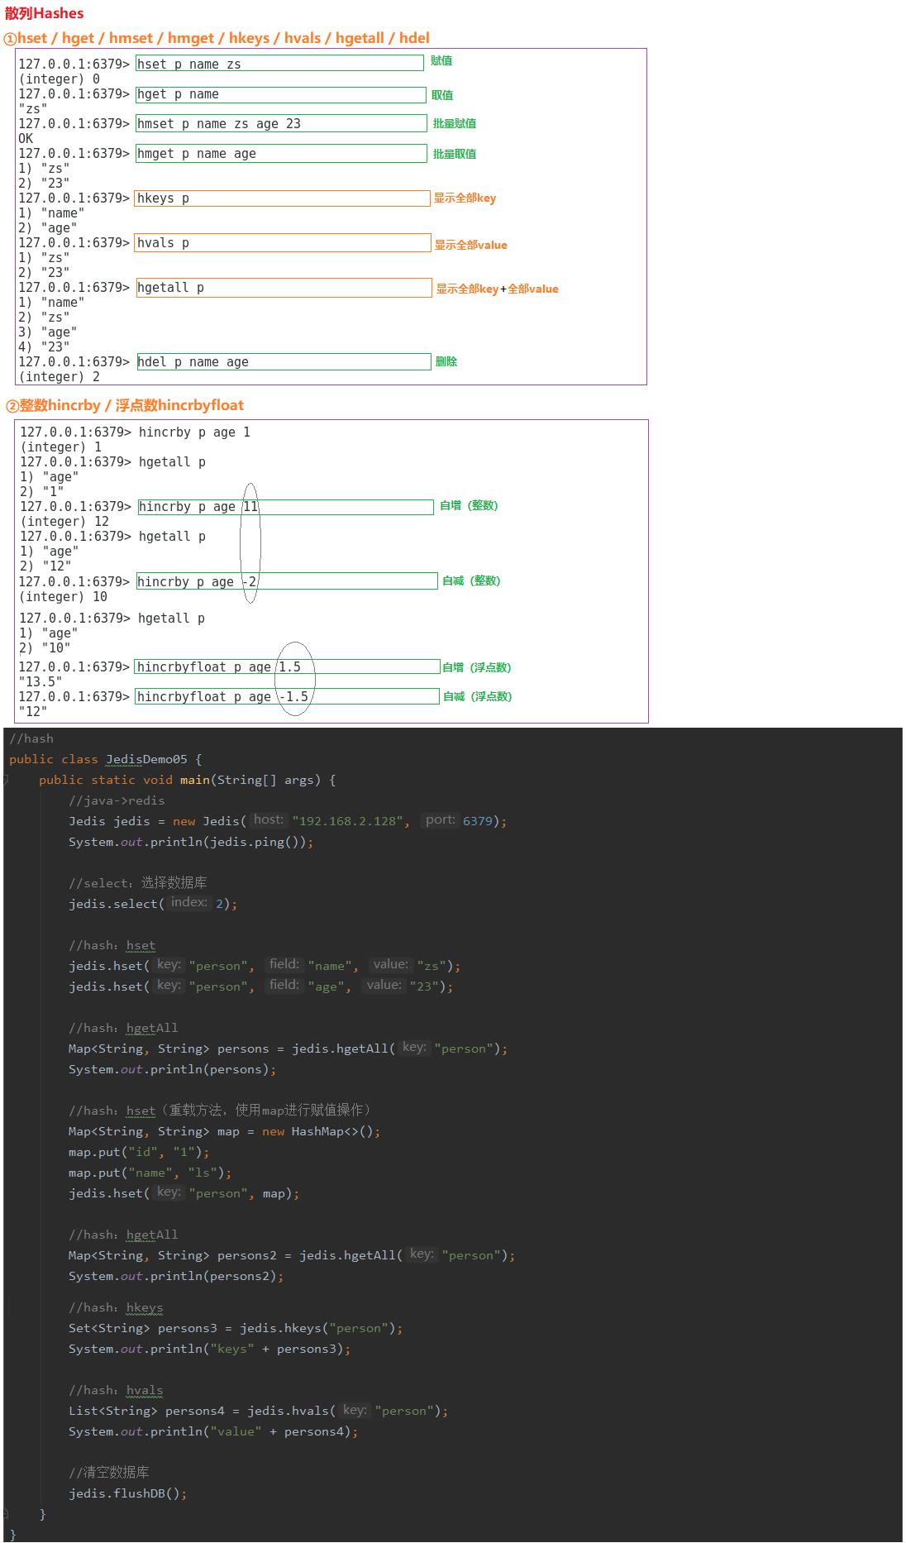Click the 'index:' hint in jedis.select

point(188,903)
